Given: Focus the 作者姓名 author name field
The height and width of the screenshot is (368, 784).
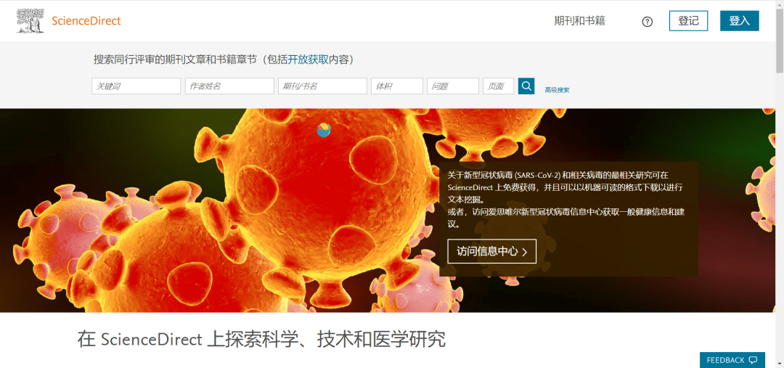Looking at the screenshot, I should pos(229,86).
